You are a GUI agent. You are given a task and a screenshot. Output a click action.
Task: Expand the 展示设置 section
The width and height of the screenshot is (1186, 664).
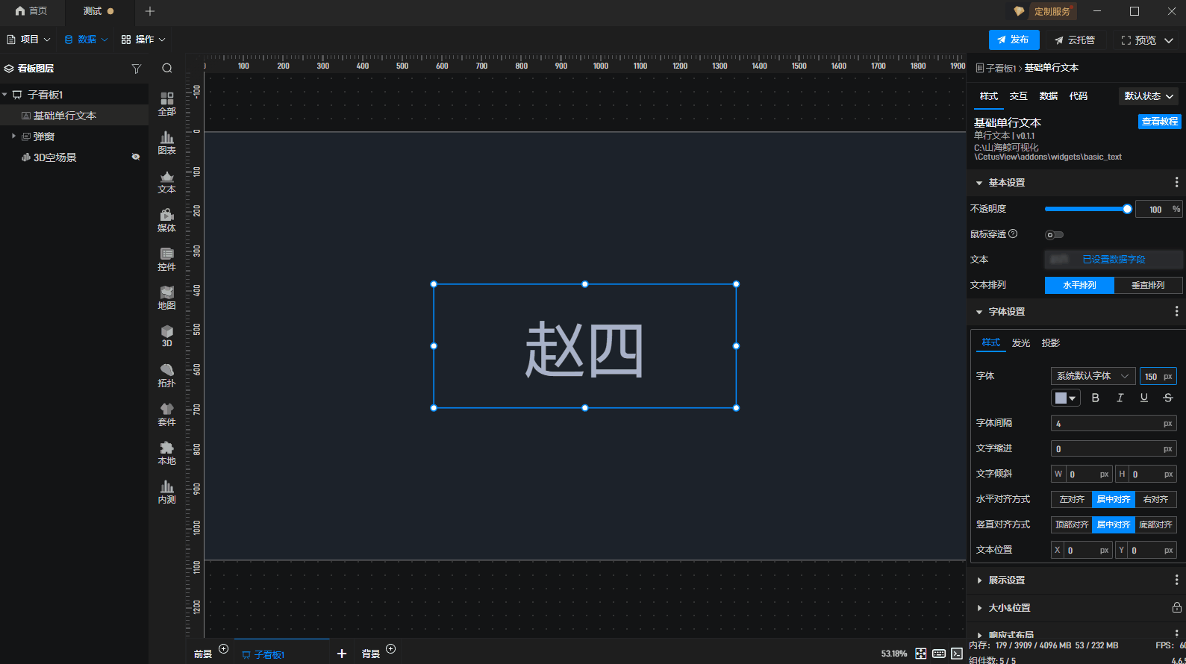tap(1006, 580)
